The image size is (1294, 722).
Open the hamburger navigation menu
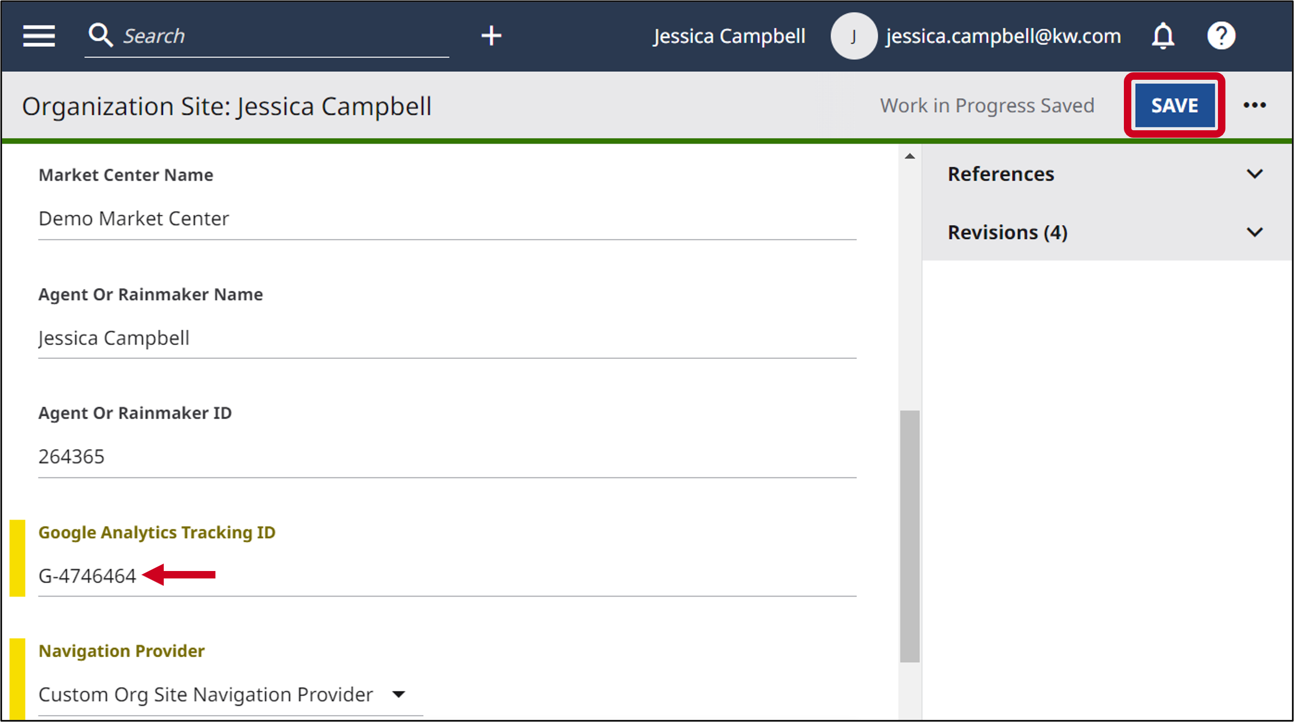pyautogui.click(x=39, y=36)
